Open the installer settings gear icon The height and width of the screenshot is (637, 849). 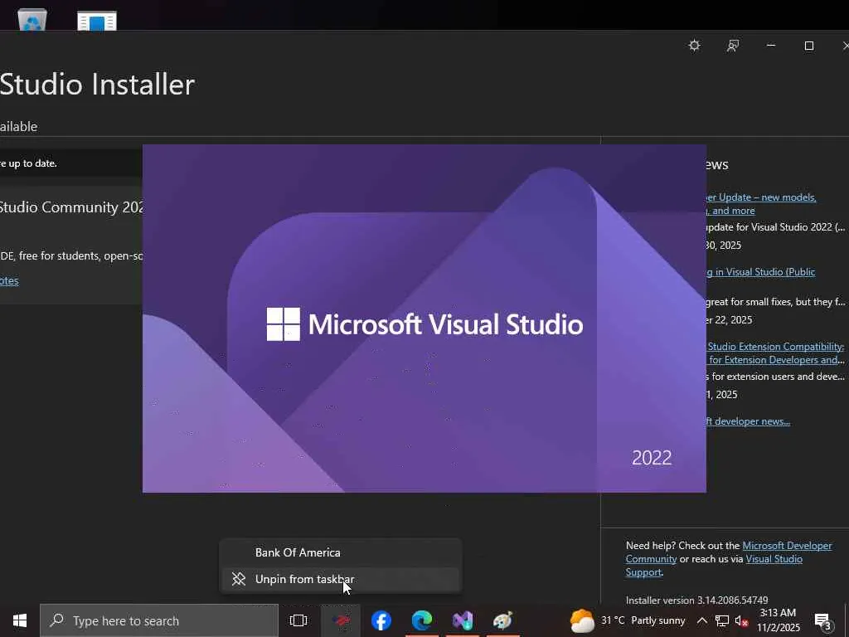pos(694,46)
